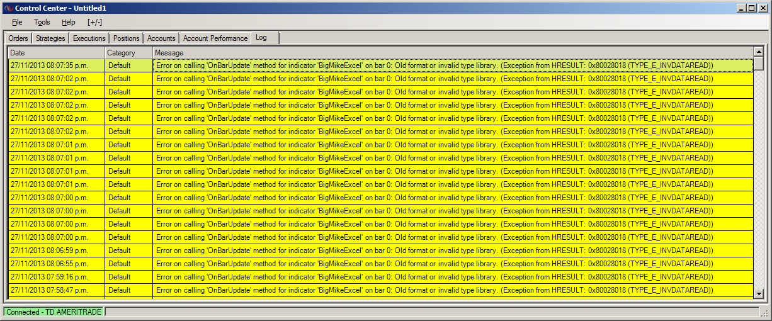
Task: Select error message in the 07:59:16 p.m. row
Action: 453,277
